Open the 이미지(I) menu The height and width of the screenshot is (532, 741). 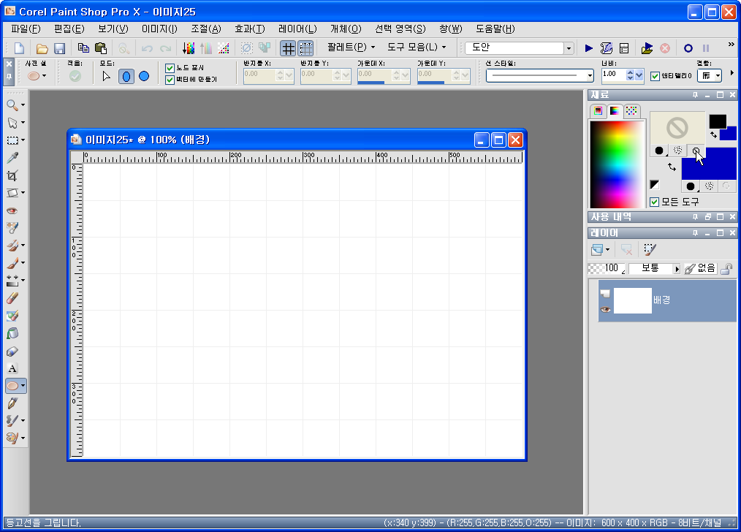pyautogui.click(x=159, y=28)
